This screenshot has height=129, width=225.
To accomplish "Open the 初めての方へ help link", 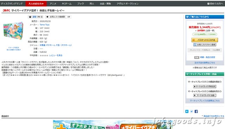I will tap(215, 4).
